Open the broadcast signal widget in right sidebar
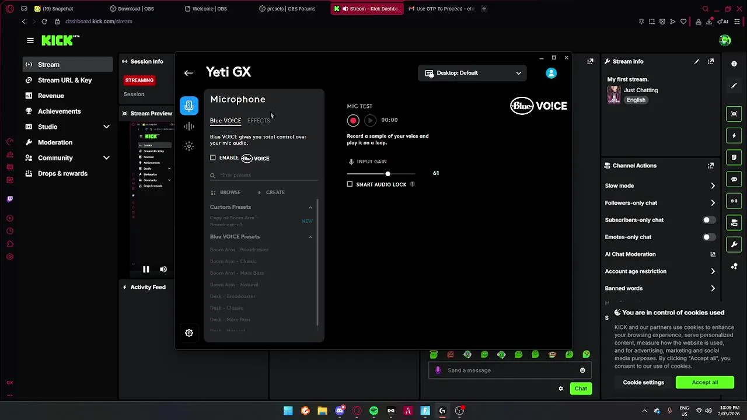Viewport: 747px width, 420px height. point(734,201)
